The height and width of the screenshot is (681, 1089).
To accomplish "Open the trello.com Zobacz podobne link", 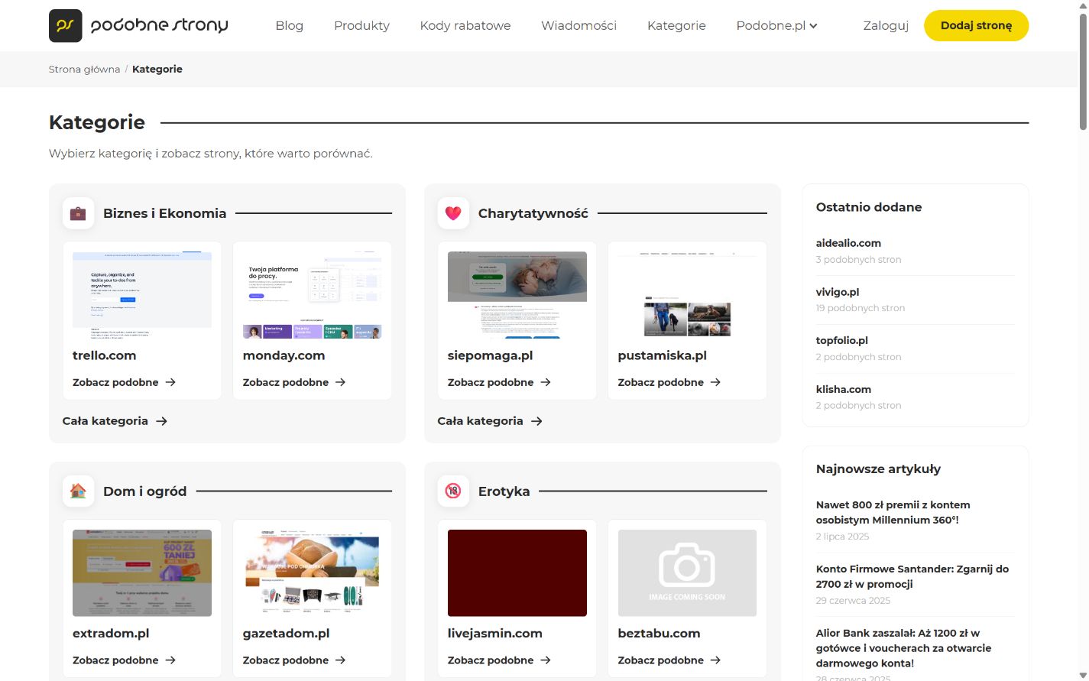I will [124, 382].
